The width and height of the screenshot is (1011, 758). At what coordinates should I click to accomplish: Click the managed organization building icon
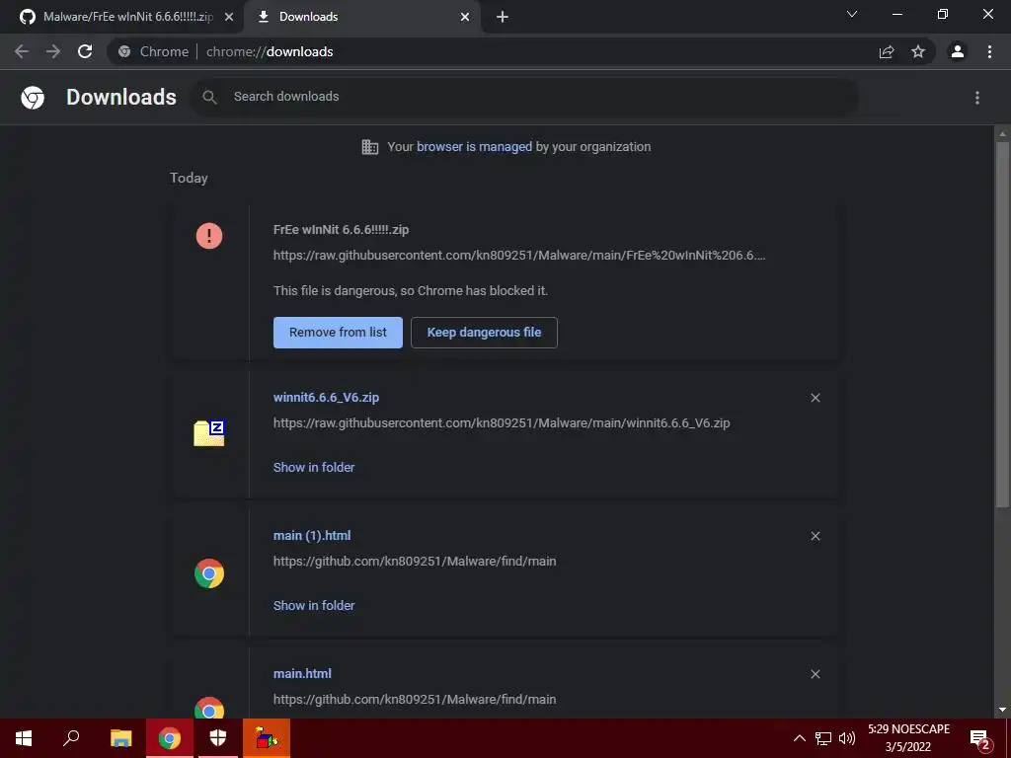(x=370, y=147)
